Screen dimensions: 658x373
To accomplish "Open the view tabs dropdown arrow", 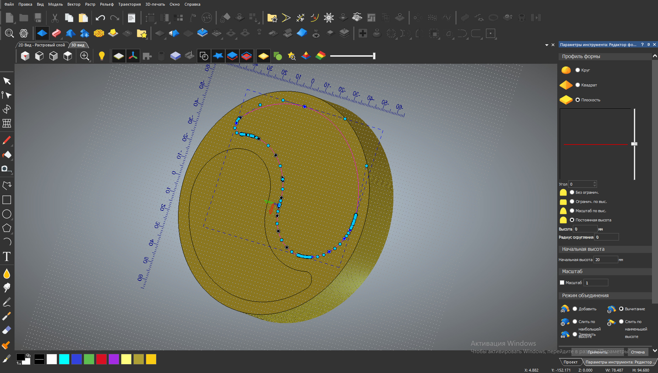I will pyautogui.click(x=547, y=45).
